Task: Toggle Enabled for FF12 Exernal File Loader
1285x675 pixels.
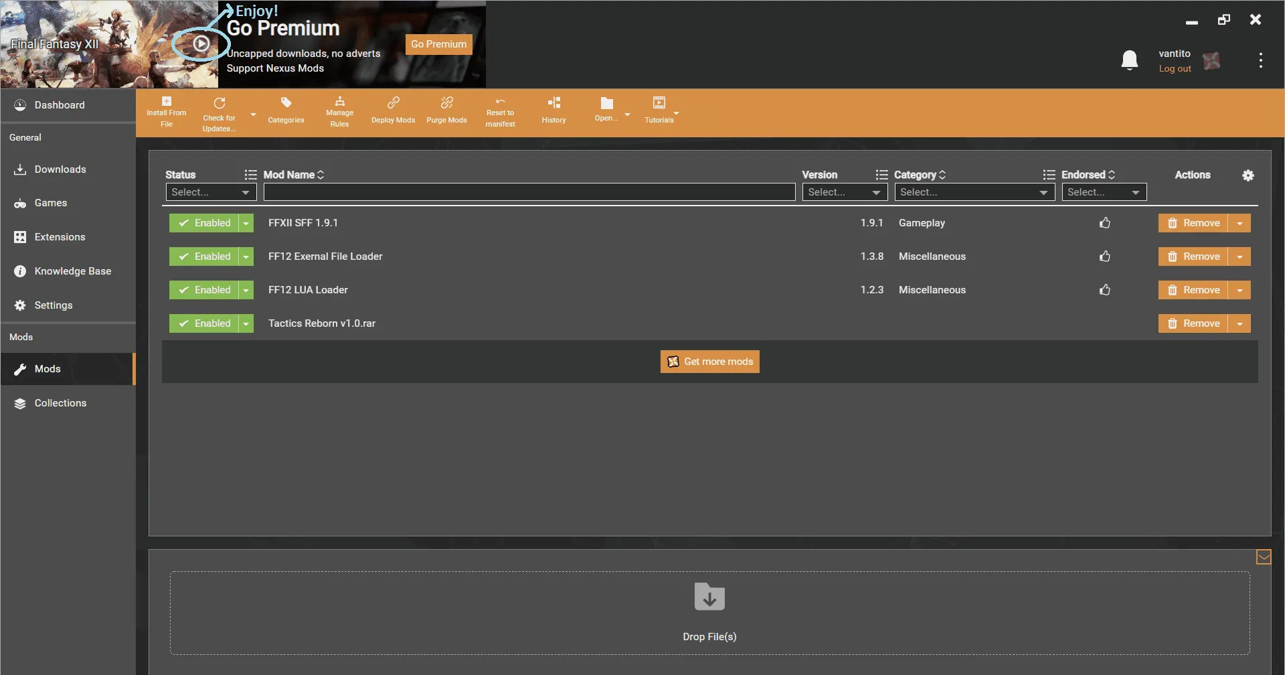Action: 204,256
